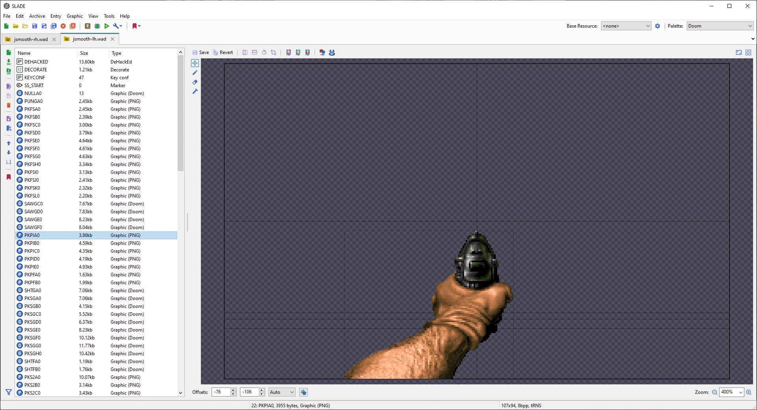757x410 pixels.
Task: Click the Rotate graphic icon
Action: click(x=264, y=52)
